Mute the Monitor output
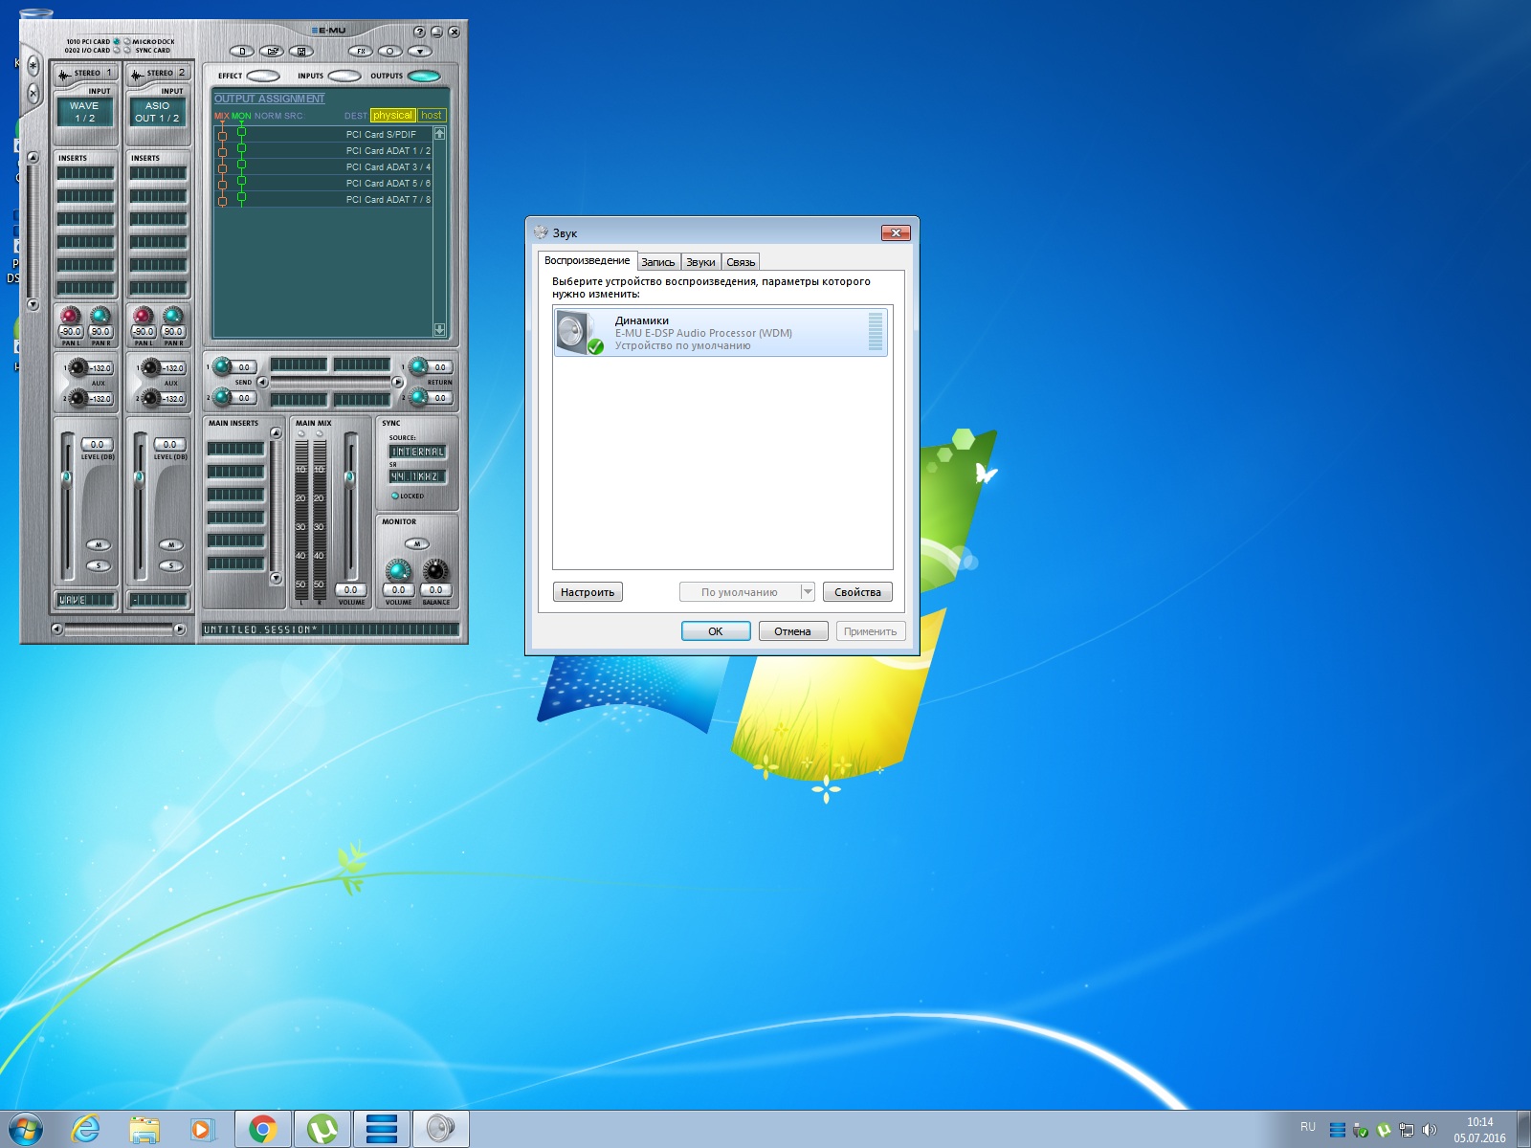The width and height of the screenshot is (1531, 1148). tap(416, 543)
